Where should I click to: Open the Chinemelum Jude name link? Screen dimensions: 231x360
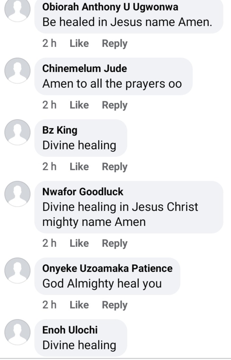point(85,68)
